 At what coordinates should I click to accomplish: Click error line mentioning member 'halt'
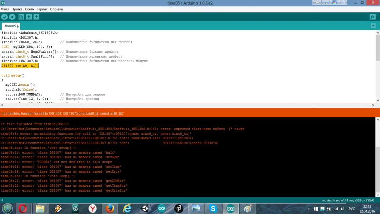58,153
